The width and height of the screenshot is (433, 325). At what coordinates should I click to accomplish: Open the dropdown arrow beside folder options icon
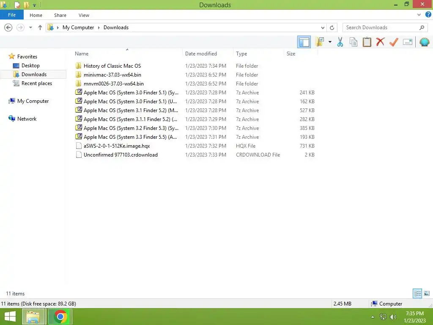coord(330,42)
